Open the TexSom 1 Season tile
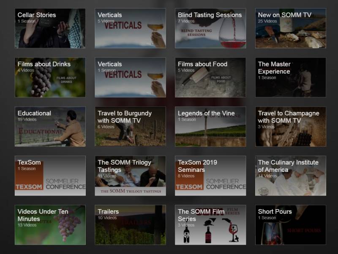Viewport: 338px width, 254px height. [x=50, y=176]
